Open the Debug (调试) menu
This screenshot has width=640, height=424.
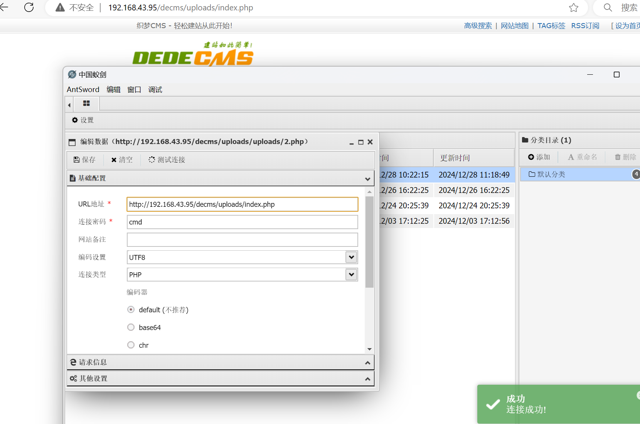tap(155, 89)
